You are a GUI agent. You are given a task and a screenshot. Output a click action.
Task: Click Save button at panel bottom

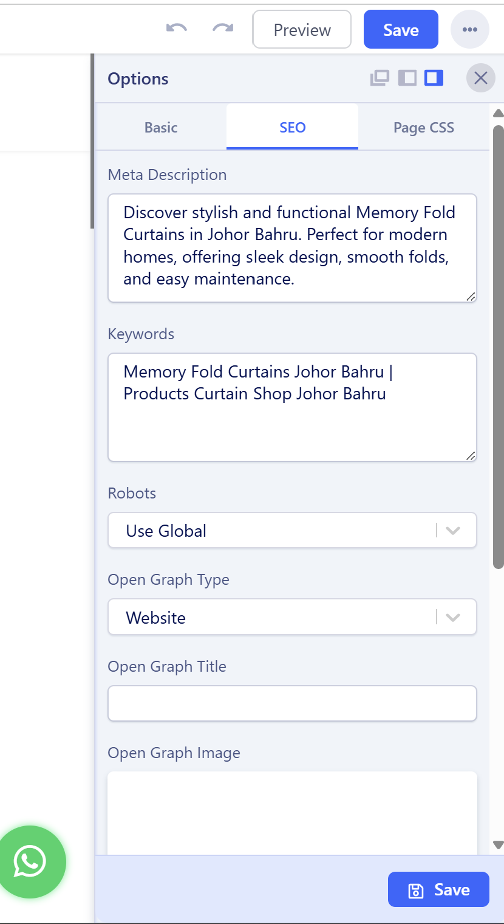(438, 889)
